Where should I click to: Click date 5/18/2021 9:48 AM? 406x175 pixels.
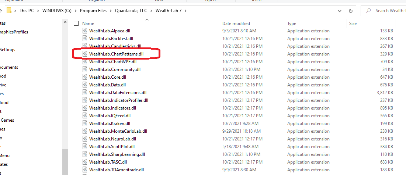pyautogui.click(x=240, y=147)
